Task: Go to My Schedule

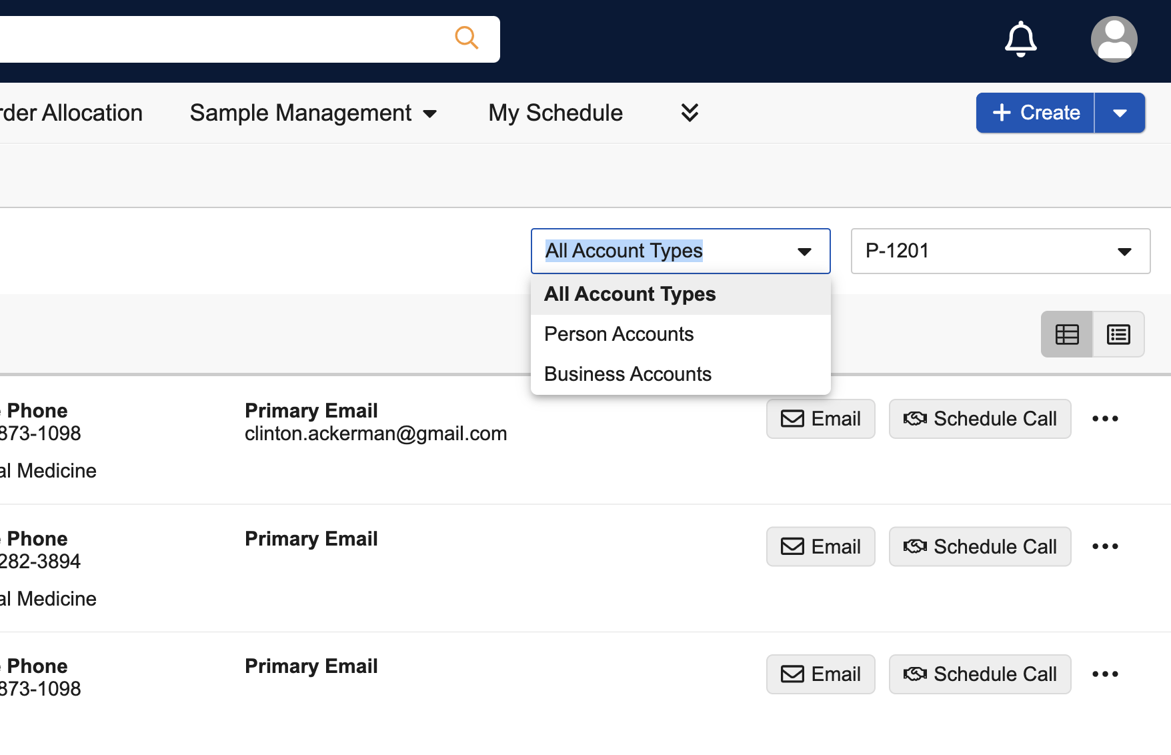Action: pyautogui.click(x=554, y=112)
